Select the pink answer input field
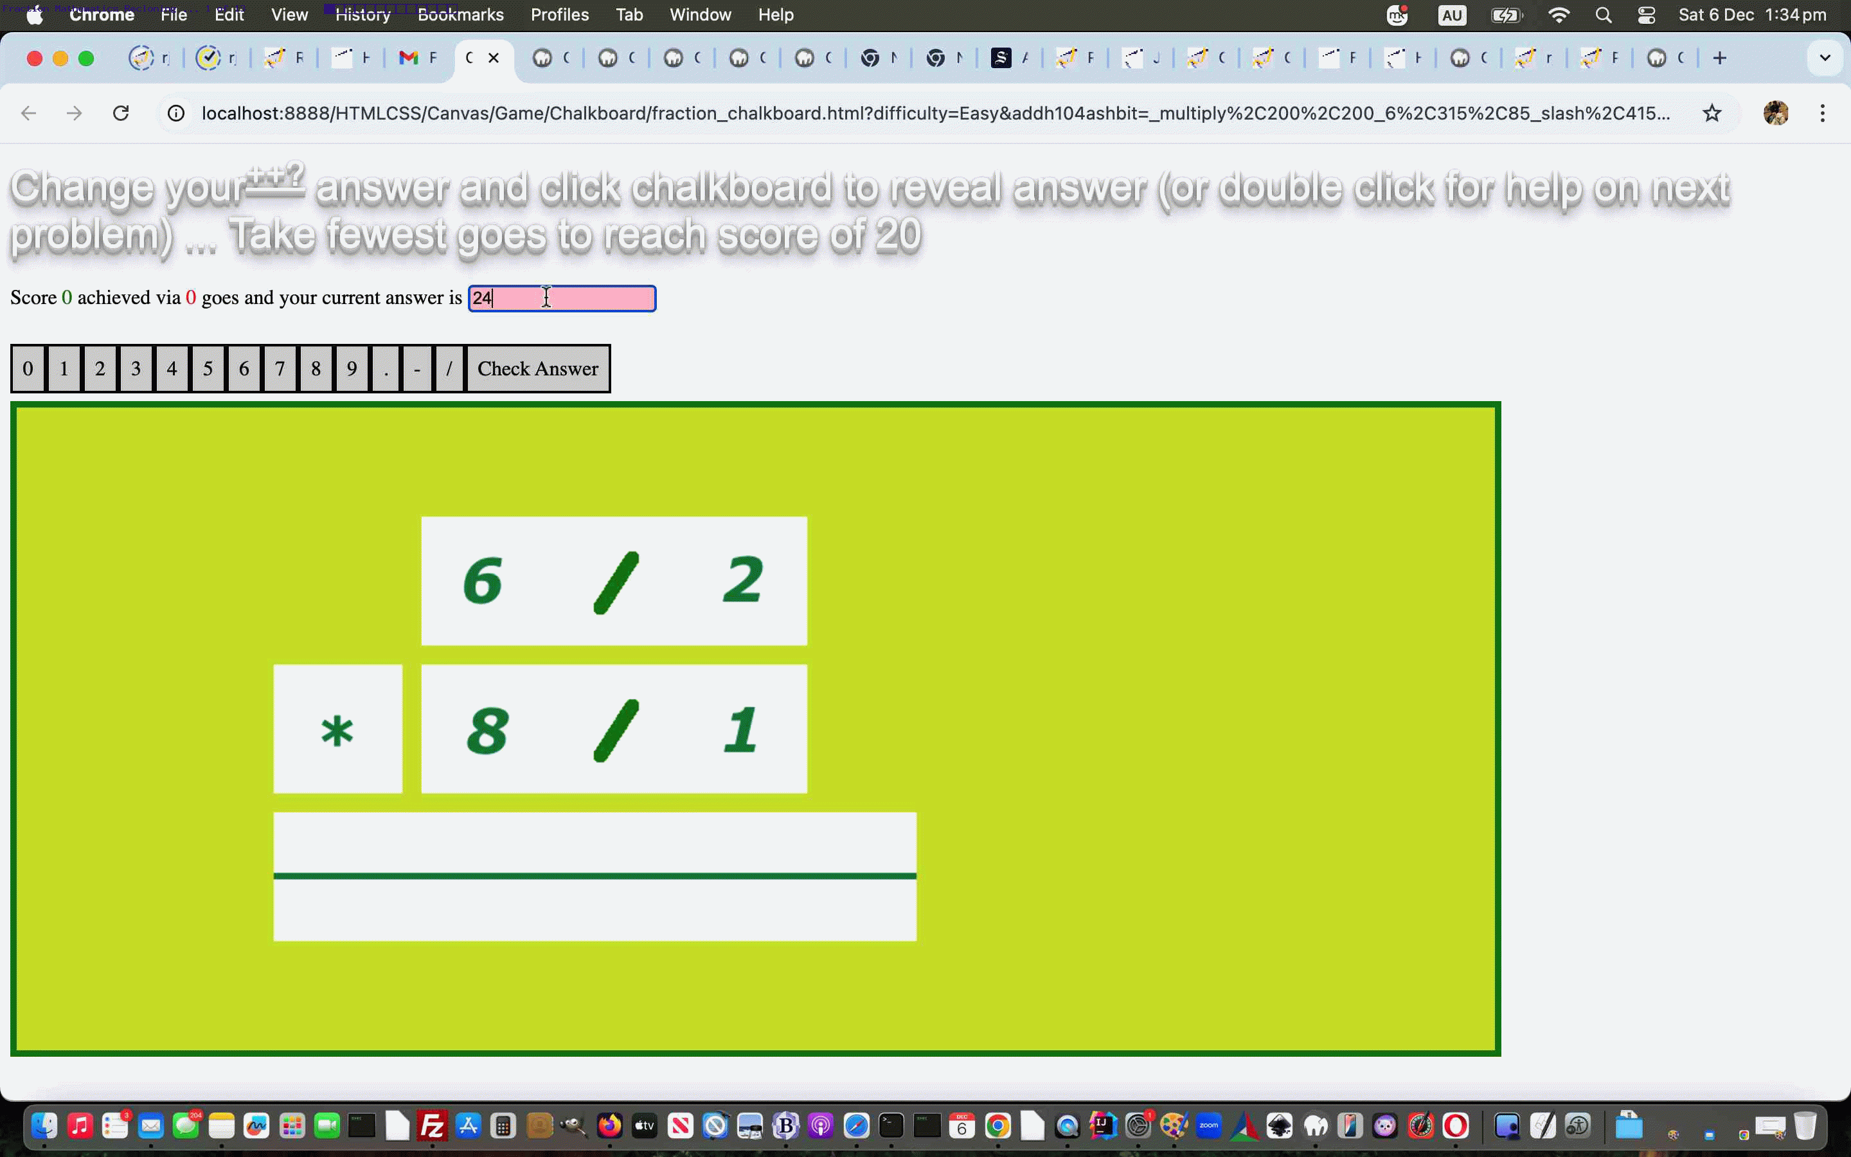Screen dimensions: 1851x1157 pyautogui.click(x=562, y=298)
